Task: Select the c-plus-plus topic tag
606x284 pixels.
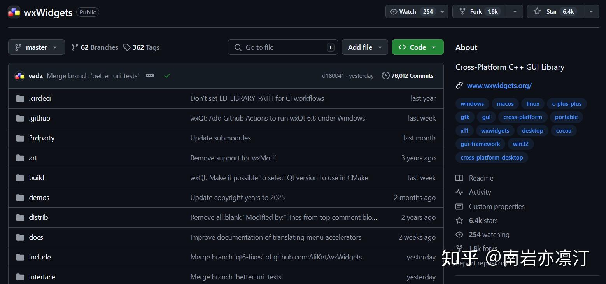Action: click(x=566, y=103)
